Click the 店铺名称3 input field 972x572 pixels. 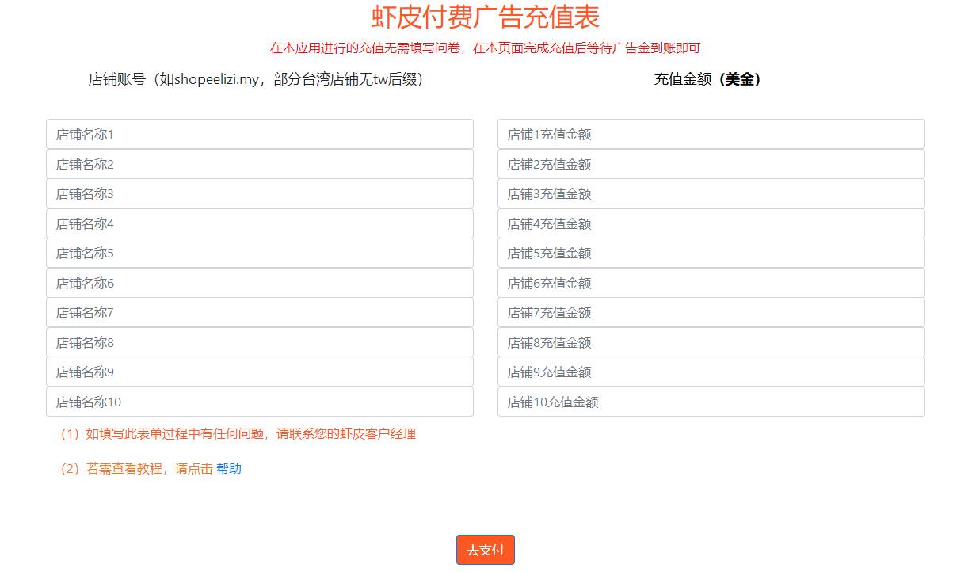(259, 193)
